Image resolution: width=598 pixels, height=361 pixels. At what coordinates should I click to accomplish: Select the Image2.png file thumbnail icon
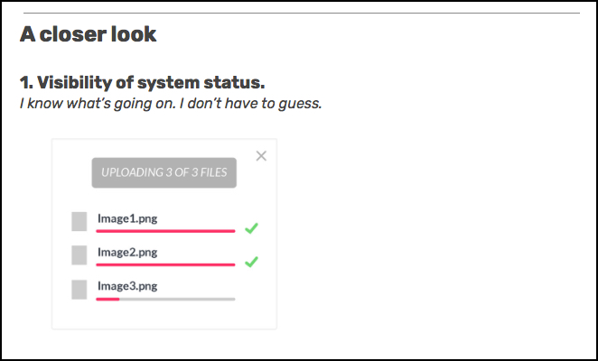click(79, 255)
